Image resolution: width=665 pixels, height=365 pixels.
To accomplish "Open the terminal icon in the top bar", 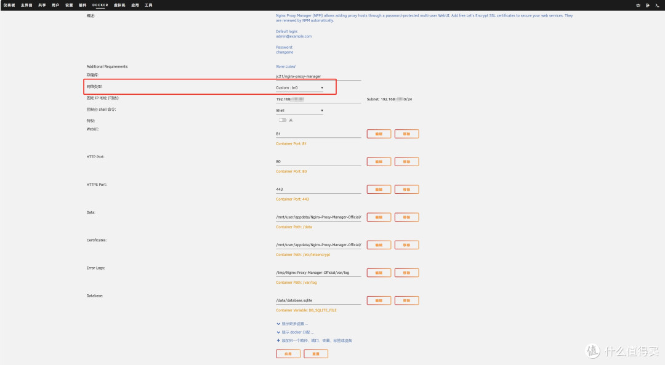I will 657,5.
